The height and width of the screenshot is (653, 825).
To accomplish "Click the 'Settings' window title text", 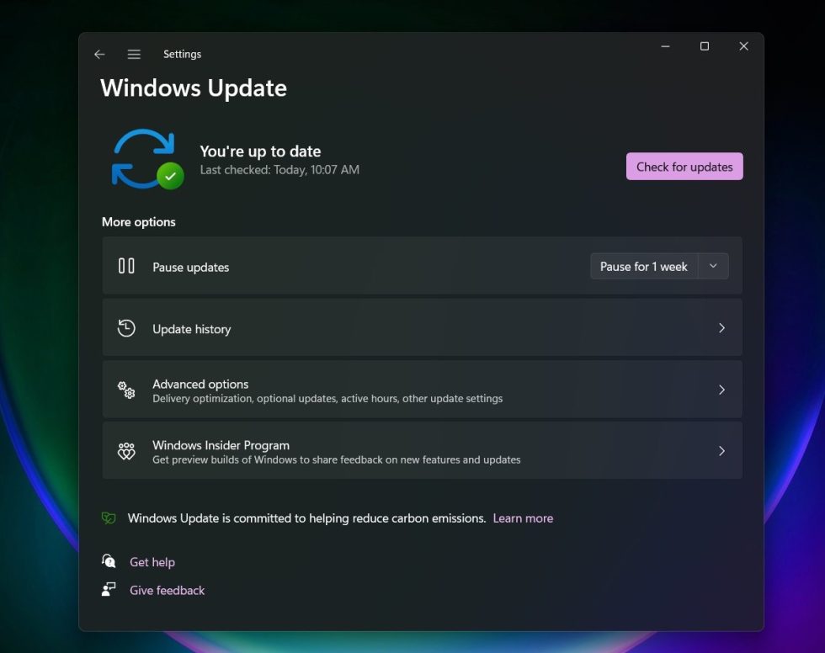I will [182, 54].
